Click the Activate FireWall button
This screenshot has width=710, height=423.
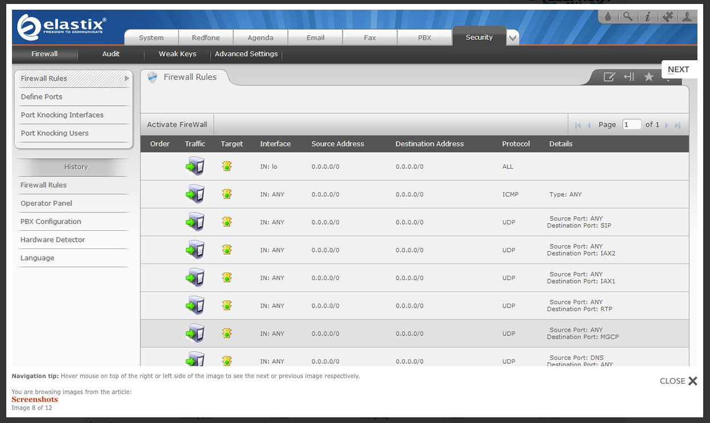tap(177, 125)
